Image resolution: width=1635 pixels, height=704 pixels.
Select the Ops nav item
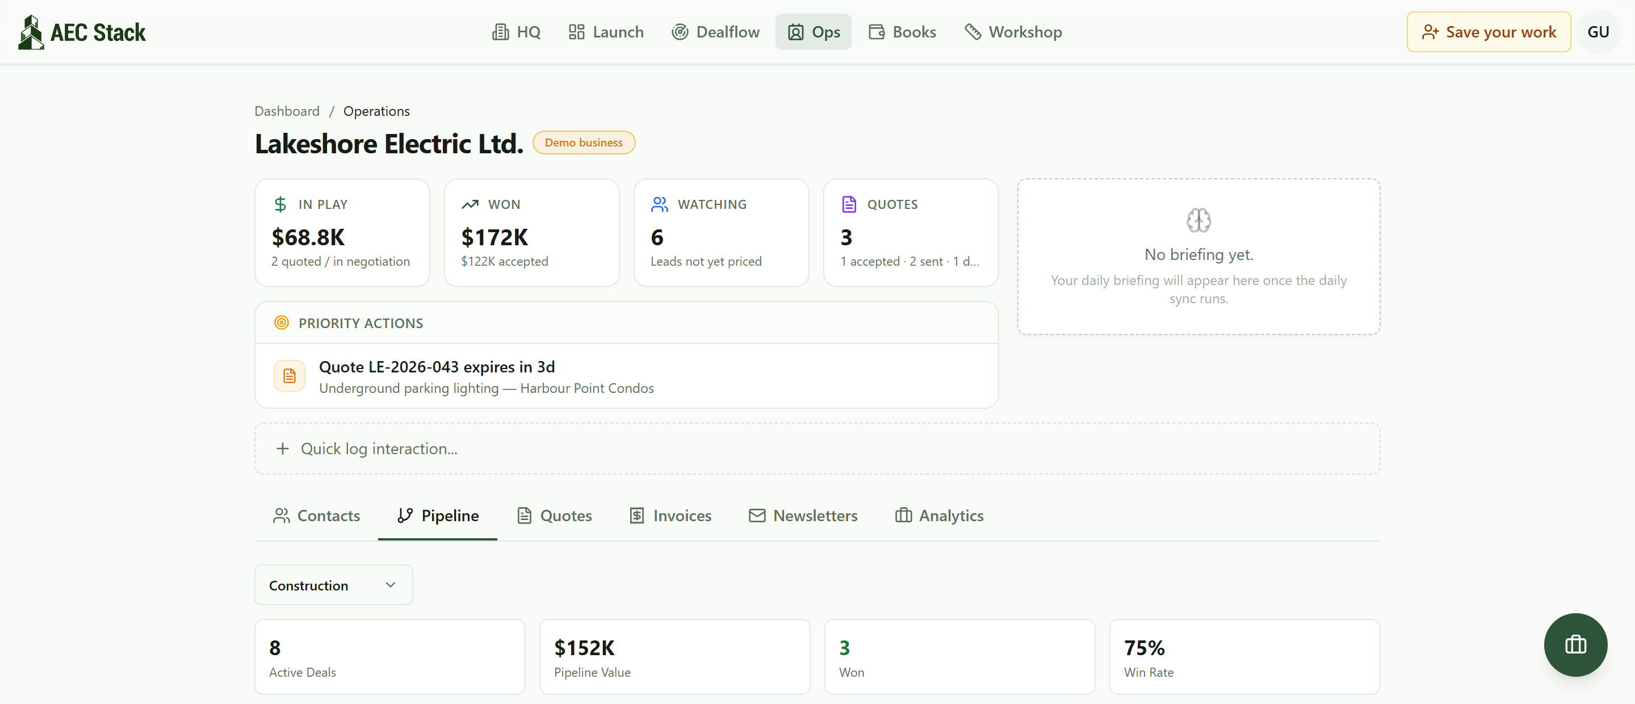(813, 32)
